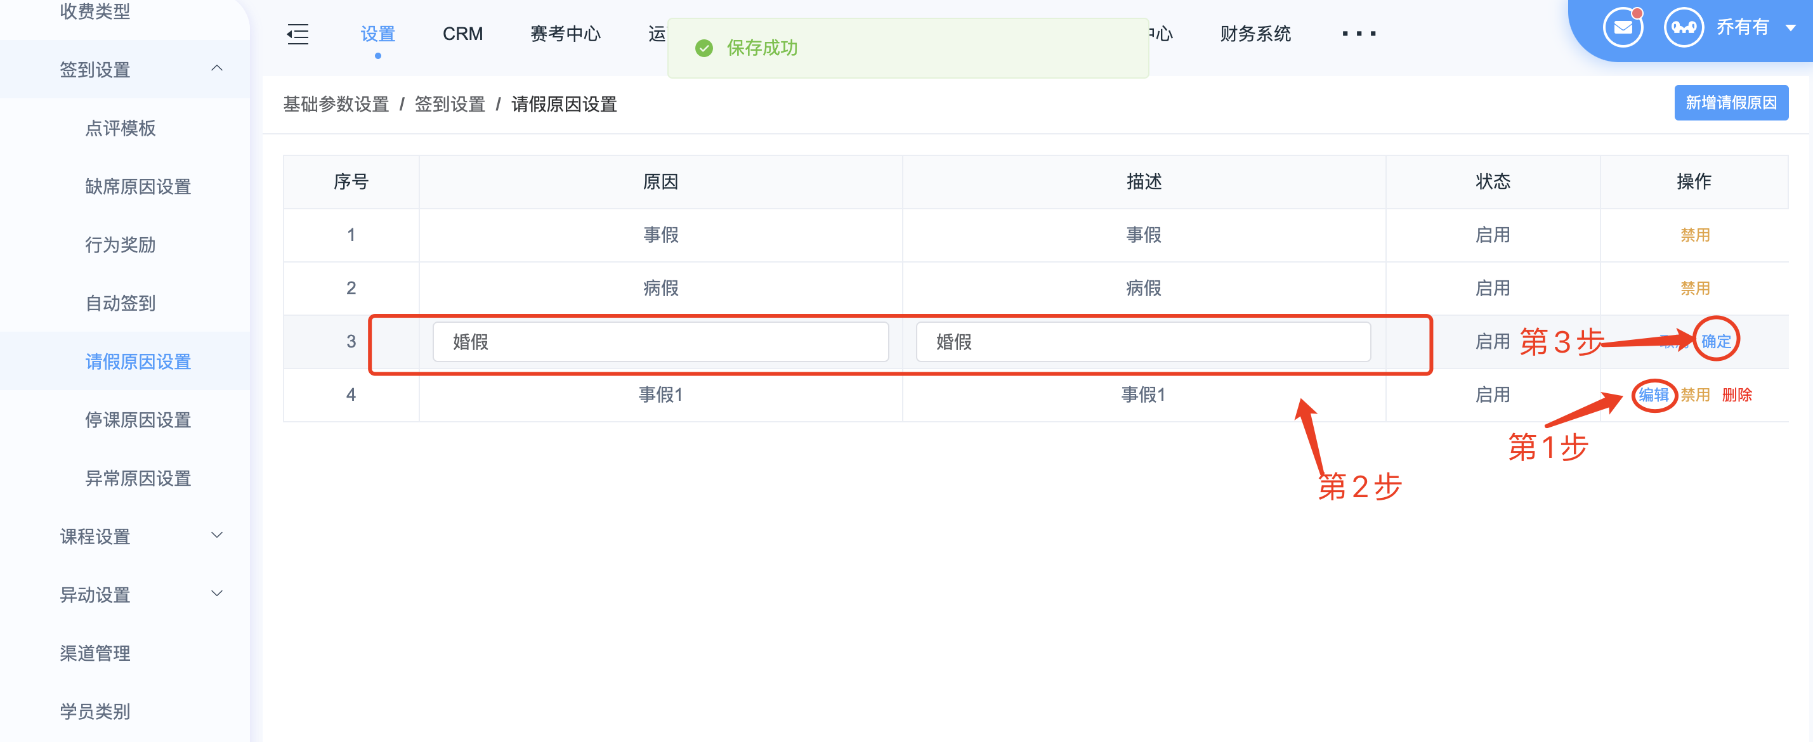This screenshot has height=742, width=1813.
Task: Open the 赛考中心 top menu
Action: point(565,34)
